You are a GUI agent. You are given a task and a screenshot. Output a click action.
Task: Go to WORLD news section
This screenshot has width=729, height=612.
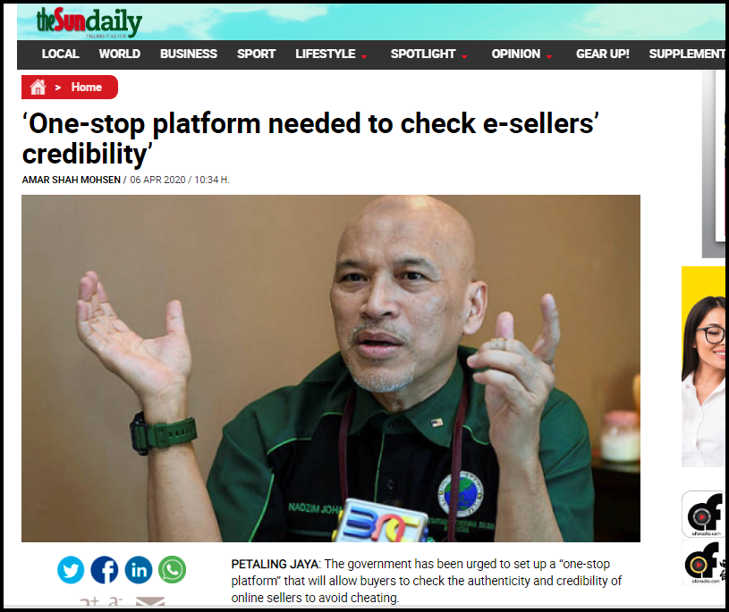coord(120,54)
